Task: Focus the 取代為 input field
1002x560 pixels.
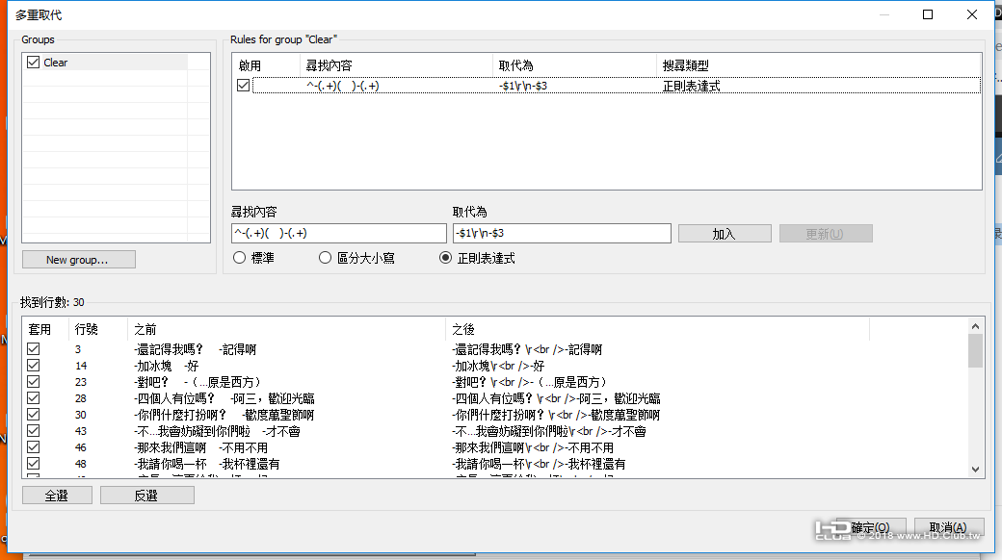Action: pos(562,233)
